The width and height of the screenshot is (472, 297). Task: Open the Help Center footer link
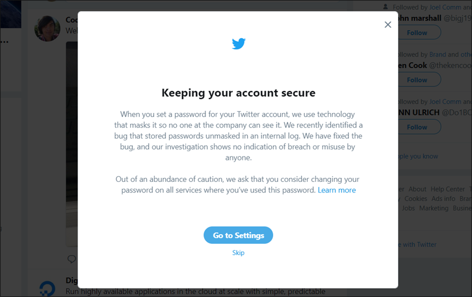pyautogui.click(x=447, y=189)
